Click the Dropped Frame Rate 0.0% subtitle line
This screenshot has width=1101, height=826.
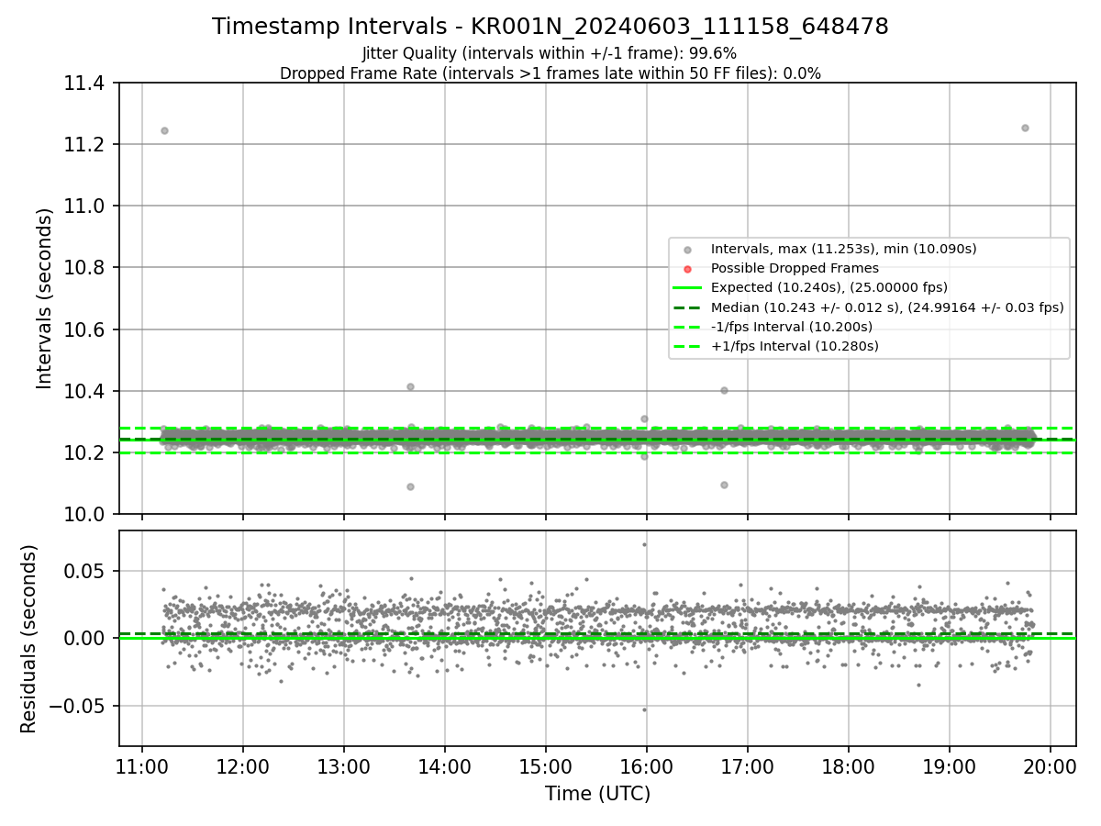coord(550,73)
